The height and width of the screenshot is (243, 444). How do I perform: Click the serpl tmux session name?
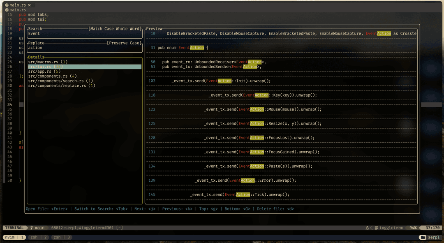pyautogui.click(x=434, y=237)
